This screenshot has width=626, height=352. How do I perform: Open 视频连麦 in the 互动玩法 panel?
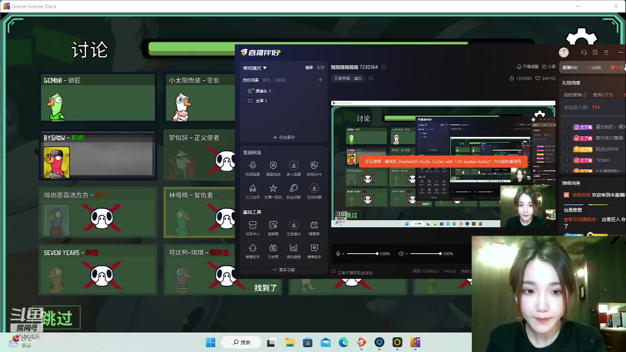pos(253,168)
